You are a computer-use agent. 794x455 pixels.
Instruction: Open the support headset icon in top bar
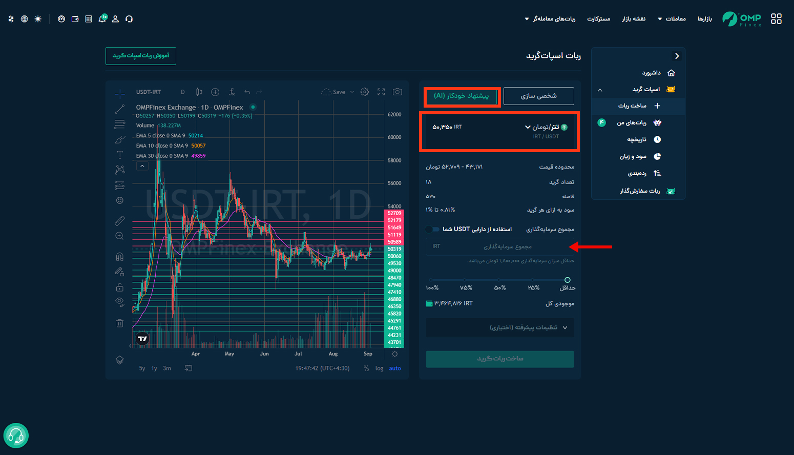[129, 19]
